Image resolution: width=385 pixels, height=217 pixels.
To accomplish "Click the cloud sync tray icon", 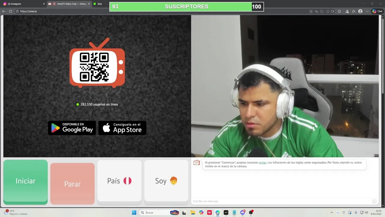I will coord(338,212).
